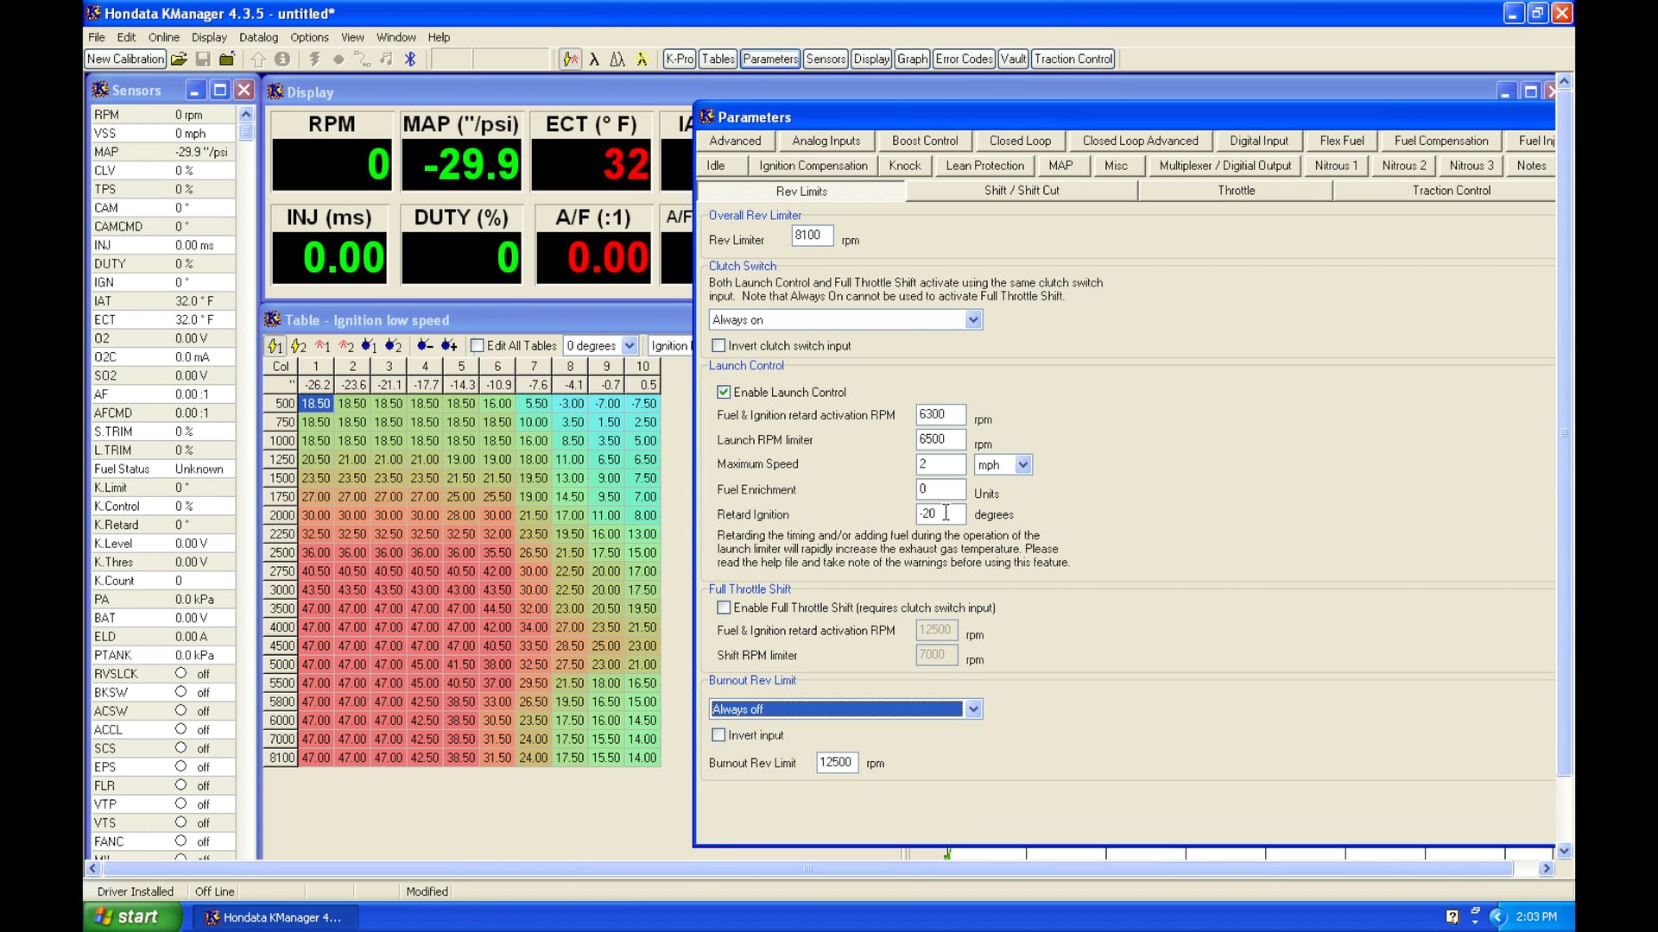The image size is (1658, 932).
Task: Click the save calibration disk icon
Action: coord(203,59)
